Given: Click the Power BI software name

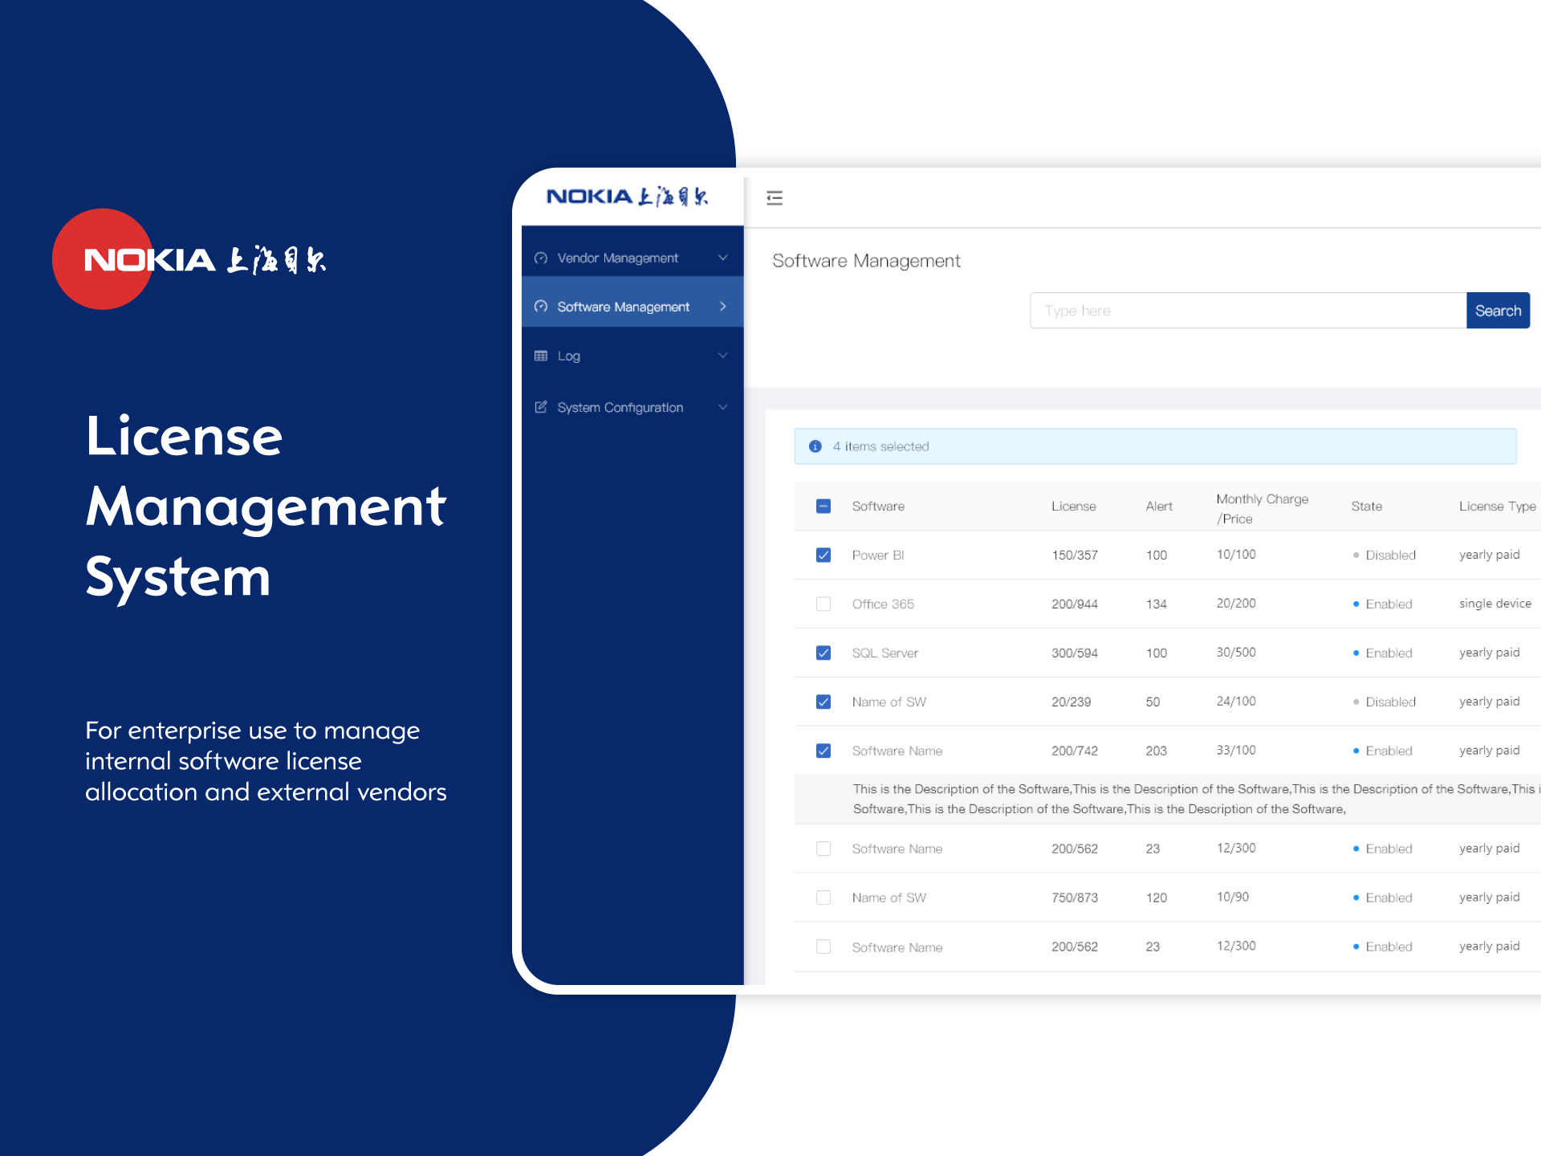Looking at the screenshot, I should pos(878,555).
